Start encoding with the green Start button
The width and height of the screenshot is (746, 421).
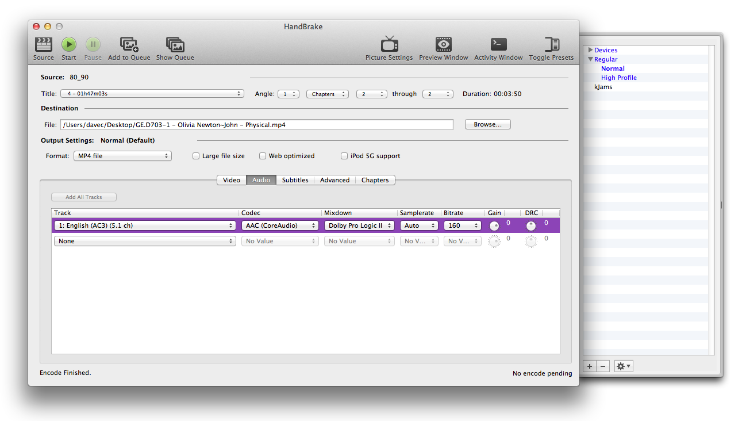(69, 44)
